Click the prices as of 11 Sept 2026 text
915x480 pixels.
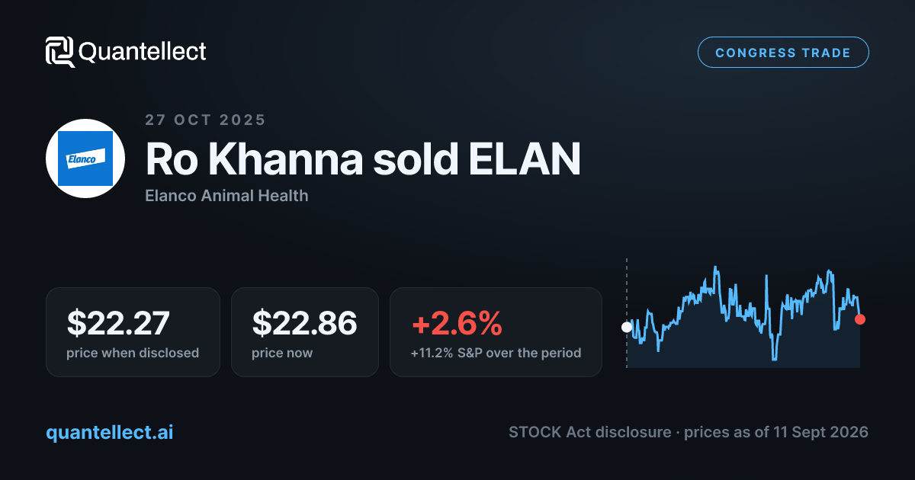(x=776, y=432)
